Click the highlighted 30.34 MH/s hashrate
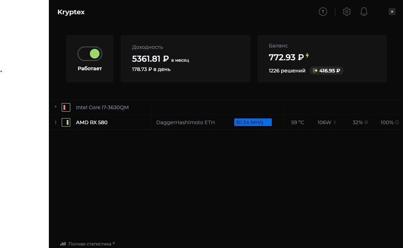This screenshot has height=248, width=403. [253, 122]
